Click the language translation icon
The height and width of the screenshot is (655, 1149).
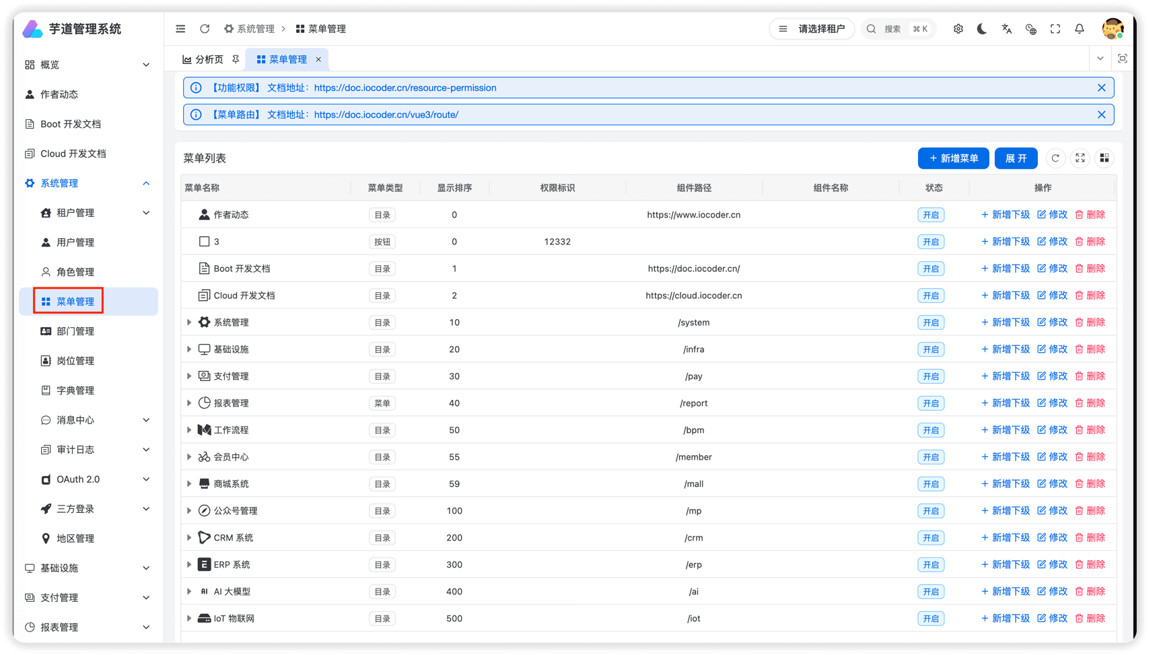(x=1006, y=29)
